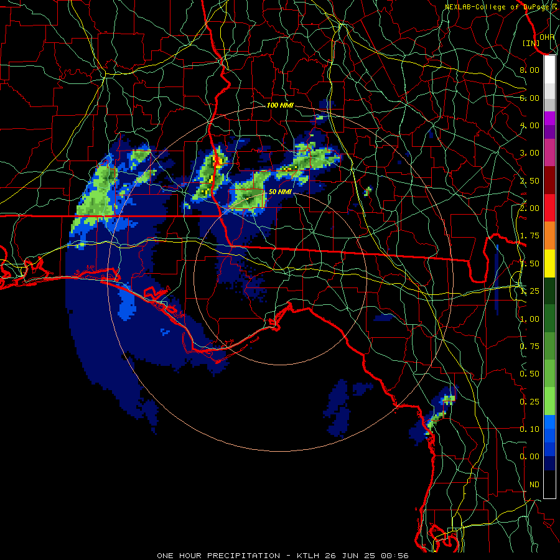The width and height of the screenshot is (560, 560).
Task: Click the ND legend label
Action: 534,485
